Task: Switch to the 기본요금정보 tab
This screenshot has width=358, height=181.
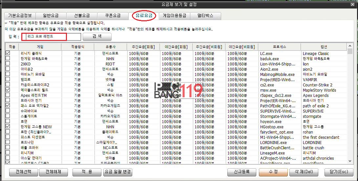Action: [x=20, y=15]
